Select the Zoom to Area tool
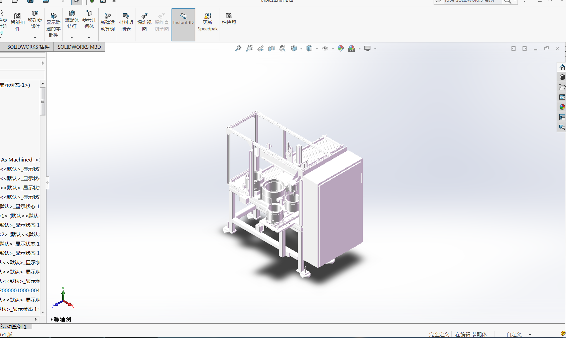566x338 pixels. coord(249,49)
